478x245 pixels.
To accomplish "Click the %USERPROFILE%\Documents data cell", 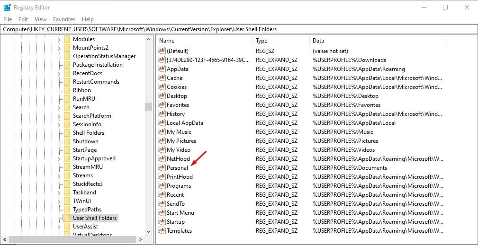I will tap(350, 168).
